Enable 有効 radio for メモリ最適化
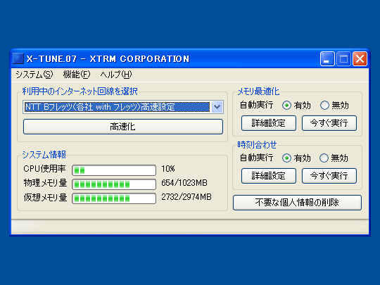 tap(286, 106)
